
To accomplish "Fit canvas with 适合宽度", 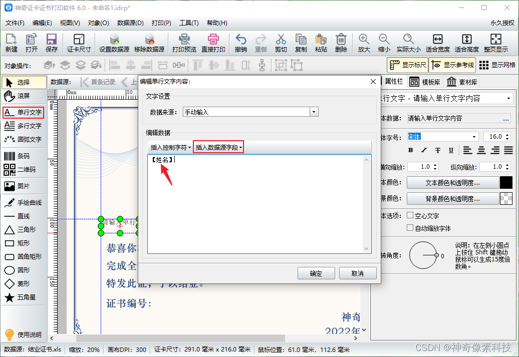I will point(437,43).
